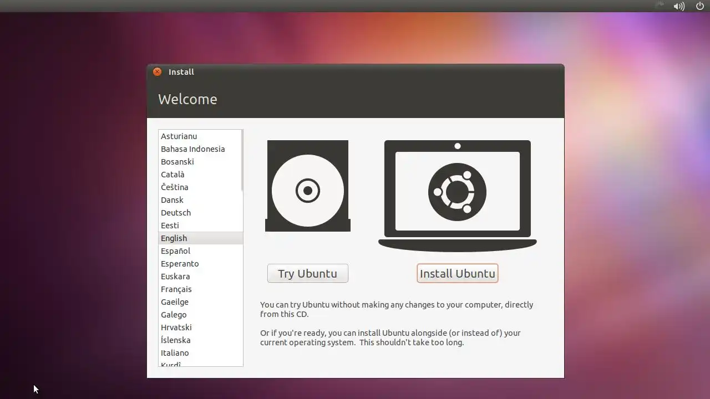Select Català language
This screenshot has width=710, height=399.
pos(200,175)
